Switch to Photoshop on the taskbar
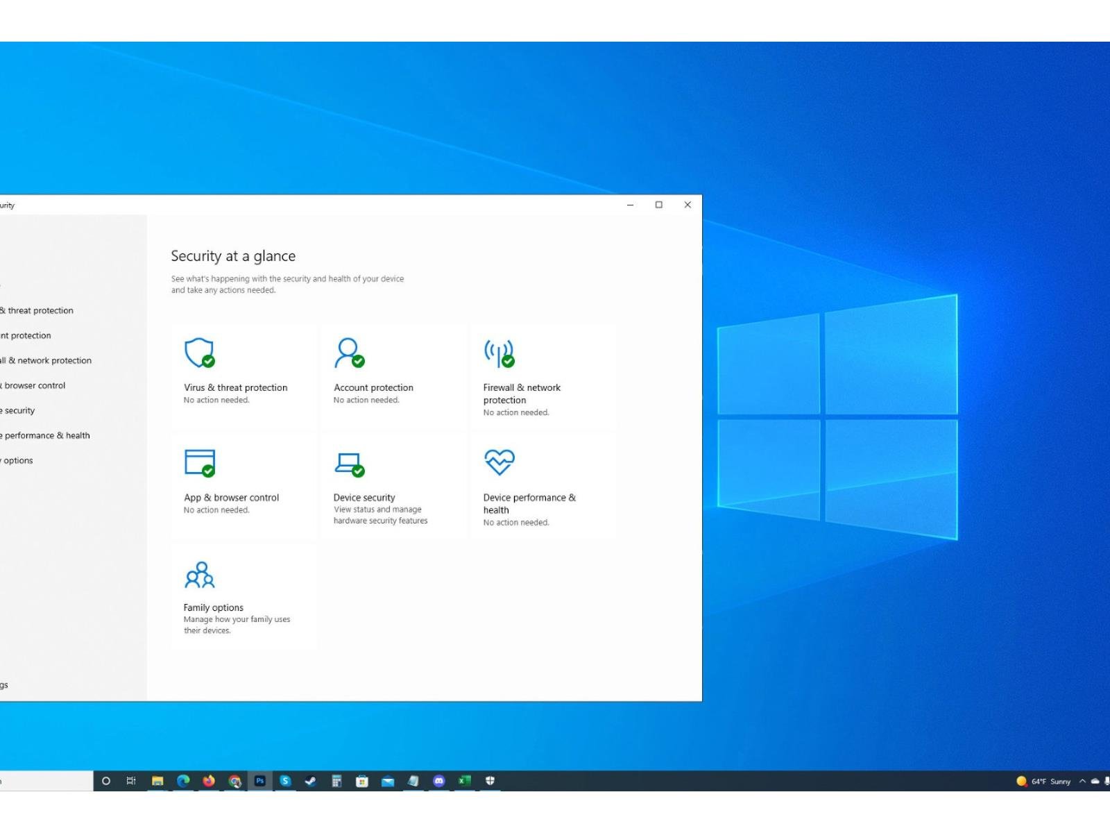1110x833 pixels. tap(260, 781)
